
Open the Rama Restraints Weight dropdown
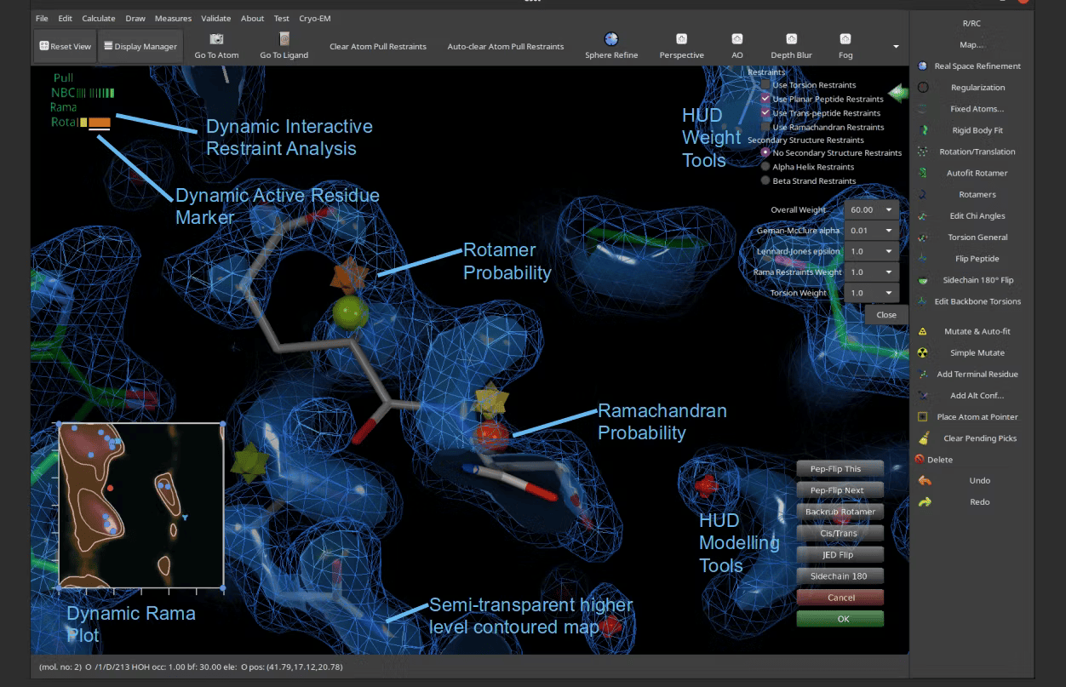pyautogui.click(x=872, y=272)
